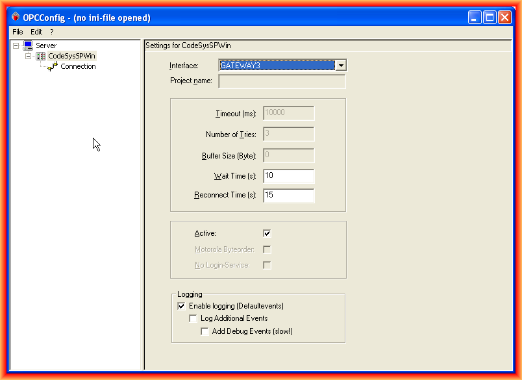Viewport: 522px width, 380px height.
Task: Click the Reconnect Time (s) input field
Action: [x=288, y=195]
